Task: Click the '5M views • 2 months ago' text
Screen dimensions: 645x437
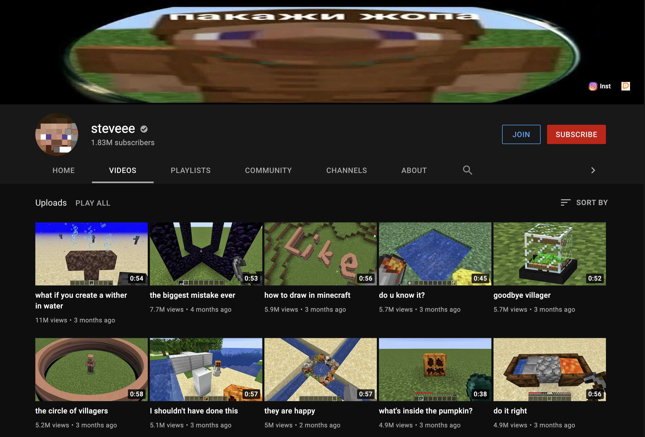Action: pos(302,425)
